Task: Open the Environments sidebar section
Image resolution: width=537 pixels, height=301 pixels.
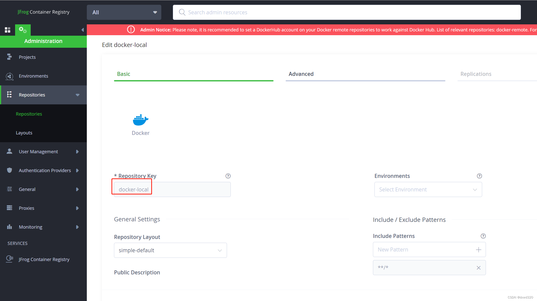Action: 33,76
